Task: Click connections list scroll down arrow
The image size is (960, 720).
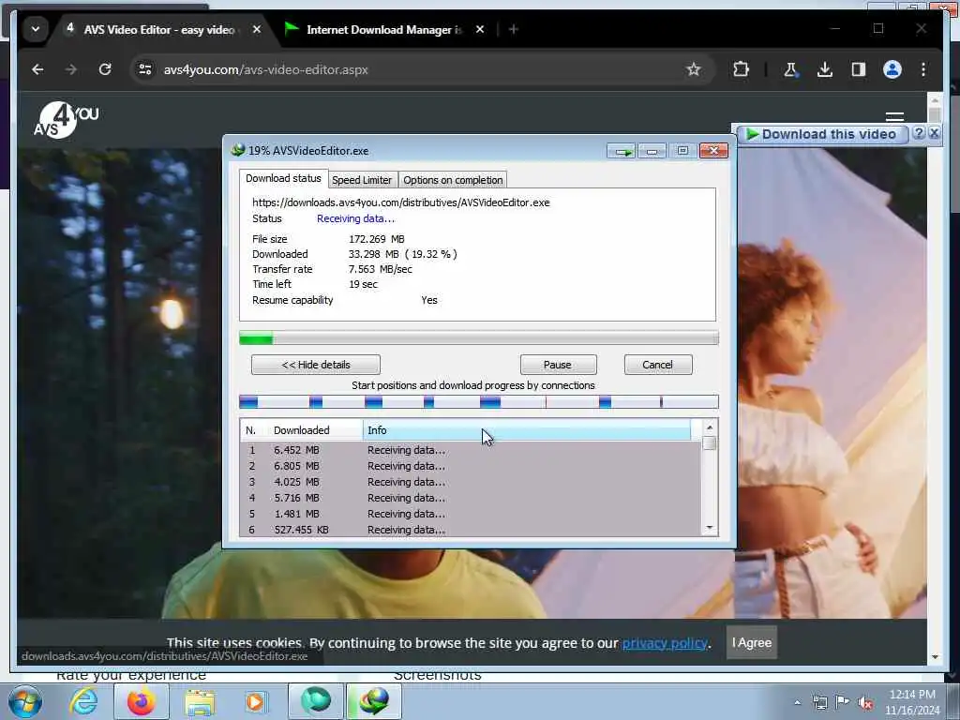Action: click(710, 528)
